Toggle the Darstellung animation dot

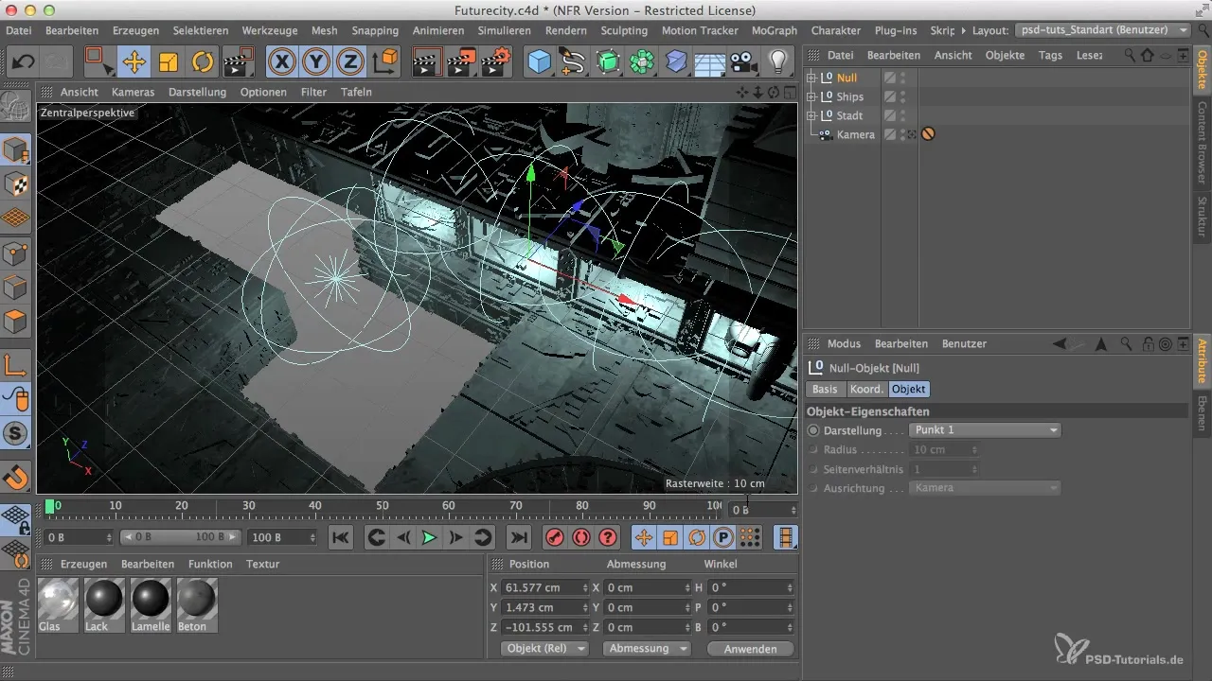point(813,430)
